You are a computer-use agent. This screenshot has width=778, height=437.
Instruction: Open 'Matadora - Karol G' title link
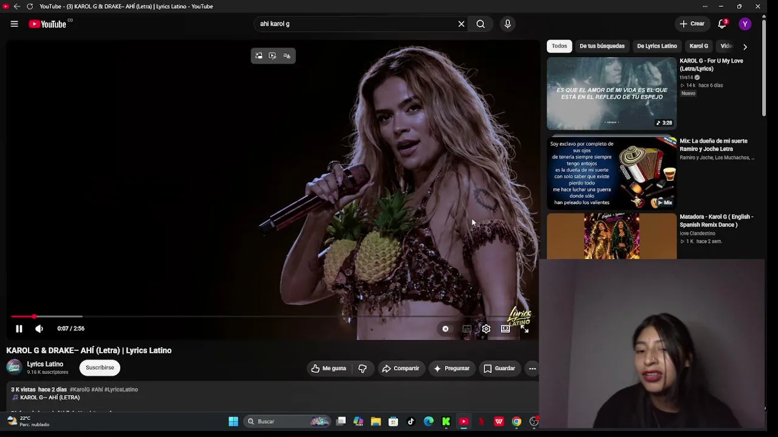(716, 221)
